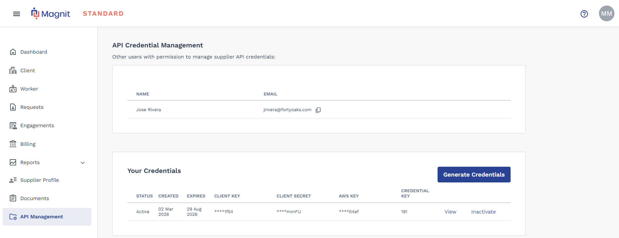Click the Dashboard home icon
Viewport: 619px width, 238px height.
[x=13, y=52]
